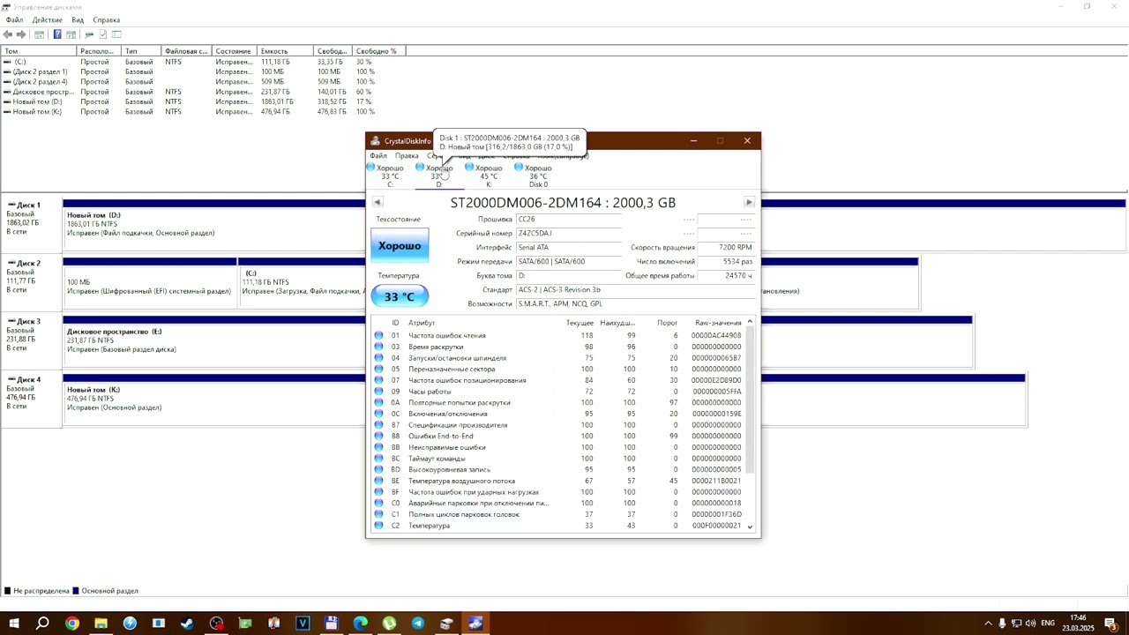Select the 07 Частота ошибок позиционирования row
The height and width of the screenshot is (635, 1129).
pyautogui.click(x=558, y=380)
